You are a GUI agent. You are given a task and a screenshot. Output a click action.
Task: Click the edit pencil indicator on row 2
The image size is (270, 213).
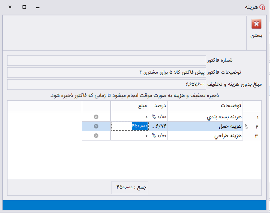point(246,127)
